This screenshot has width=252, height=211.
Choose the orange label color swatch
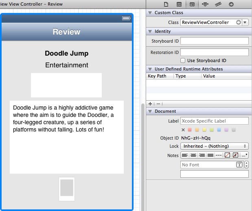pyautogui.click(x=197, y=129)
